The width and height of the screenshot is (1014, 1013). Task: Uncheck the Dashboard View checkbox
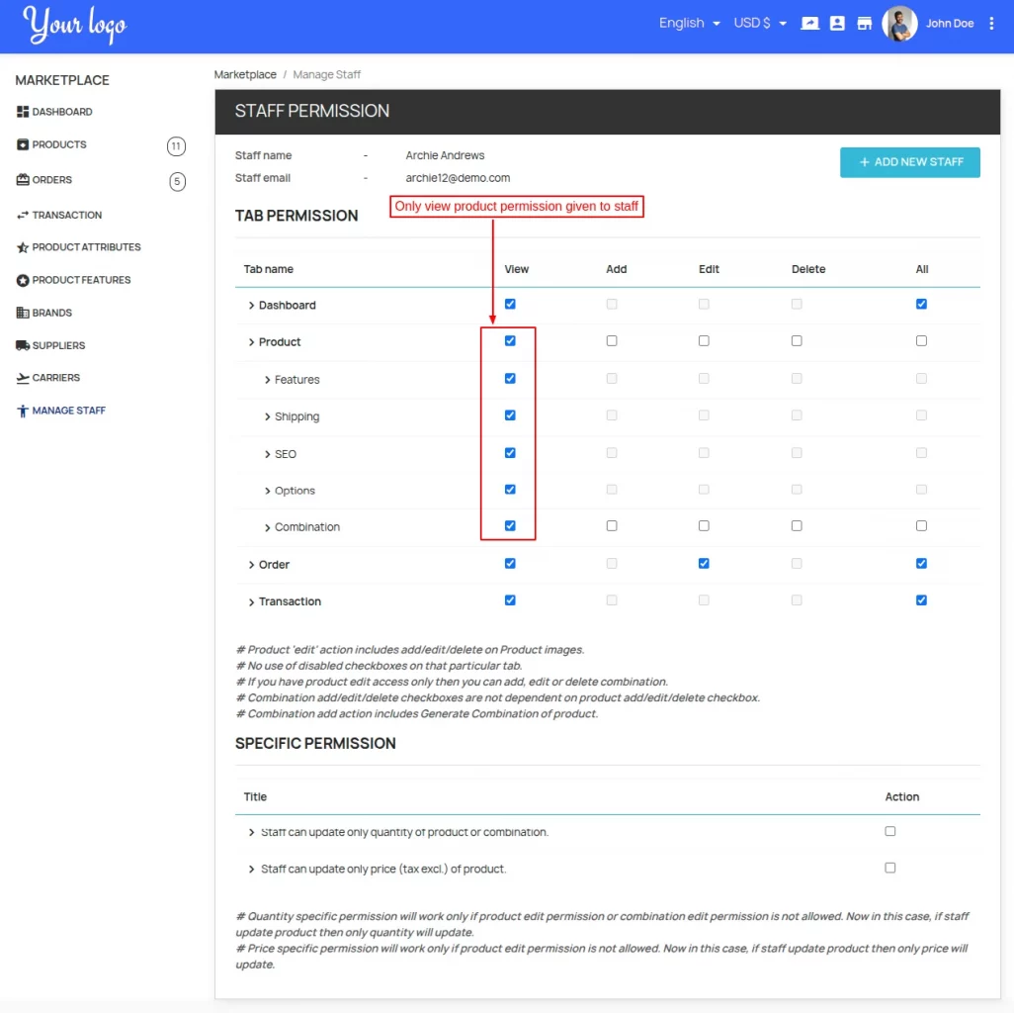tap(510, 304)
